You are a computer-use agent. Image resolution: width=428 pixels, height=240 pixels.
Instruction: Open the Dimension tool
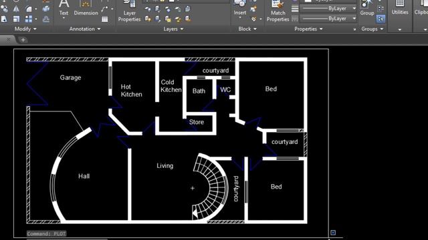pyautogui.click(x=86, y=7)
